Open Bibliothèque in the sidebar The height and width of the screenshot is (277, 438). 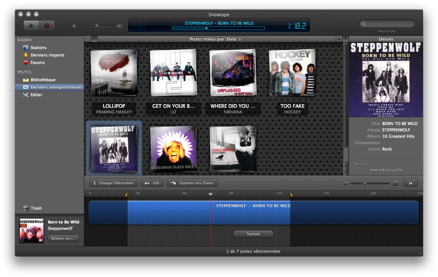pyautogui.click(x=43, y=80)
